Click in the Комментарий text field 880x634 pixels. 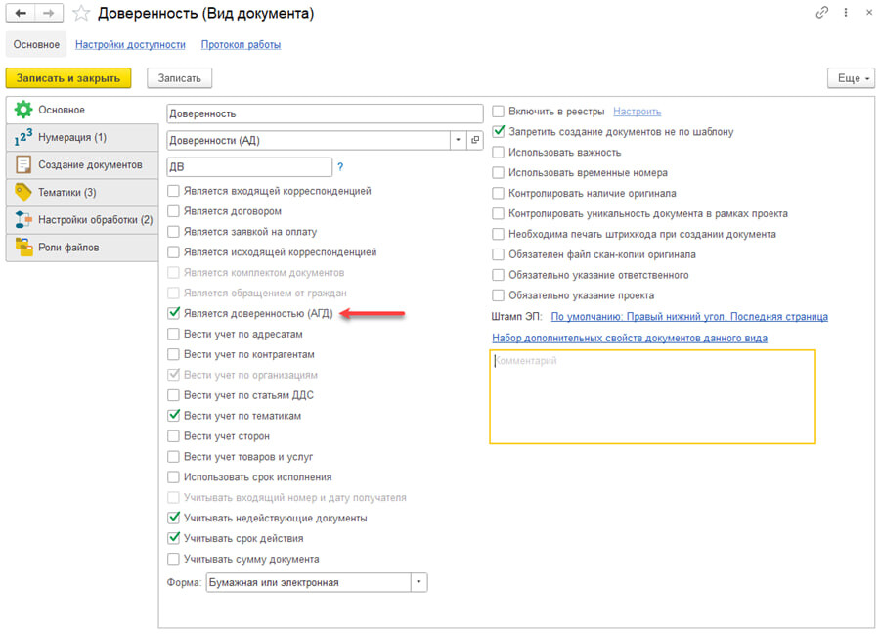tap(652, 396)
